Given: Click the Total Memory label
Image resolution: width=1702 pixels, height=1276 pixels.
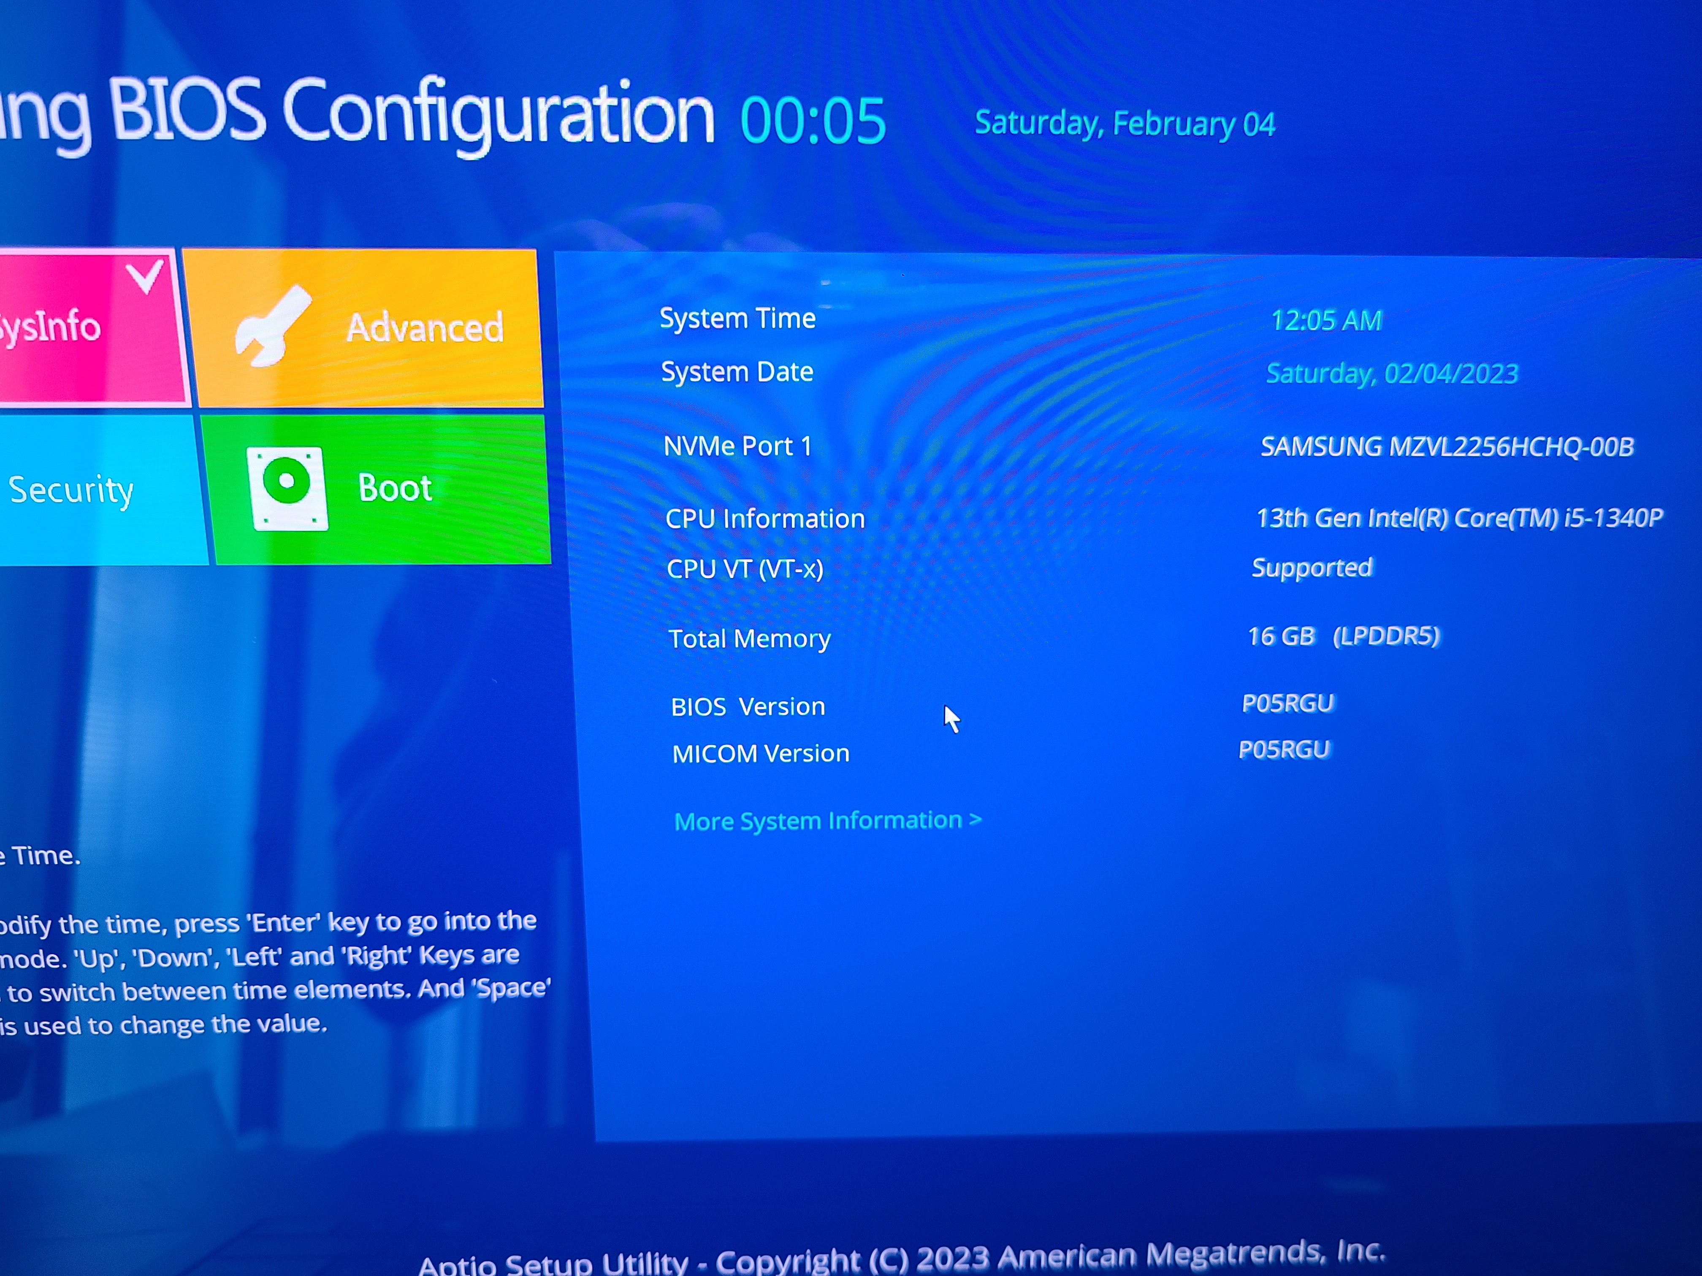Looking at the screenshot, I should click(x=749, y=638).
